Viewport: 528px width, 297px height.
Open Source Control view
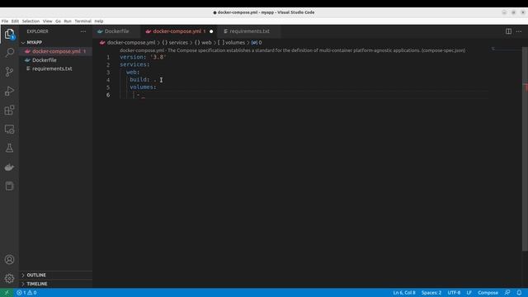click(9, 72)
